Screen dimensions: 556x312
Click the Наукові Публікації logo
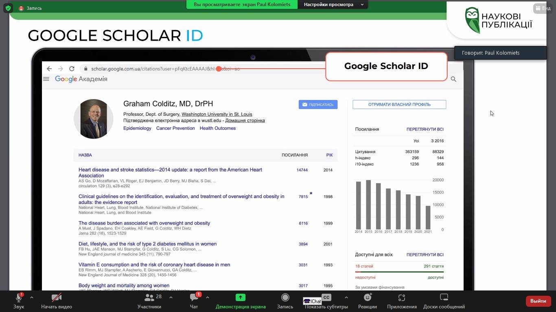499,20
